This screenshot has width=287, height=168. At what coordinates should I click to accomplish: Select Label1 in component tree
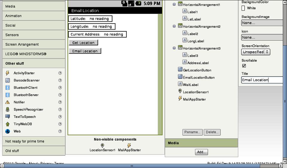pyautogui.click(x=193, y=12)
